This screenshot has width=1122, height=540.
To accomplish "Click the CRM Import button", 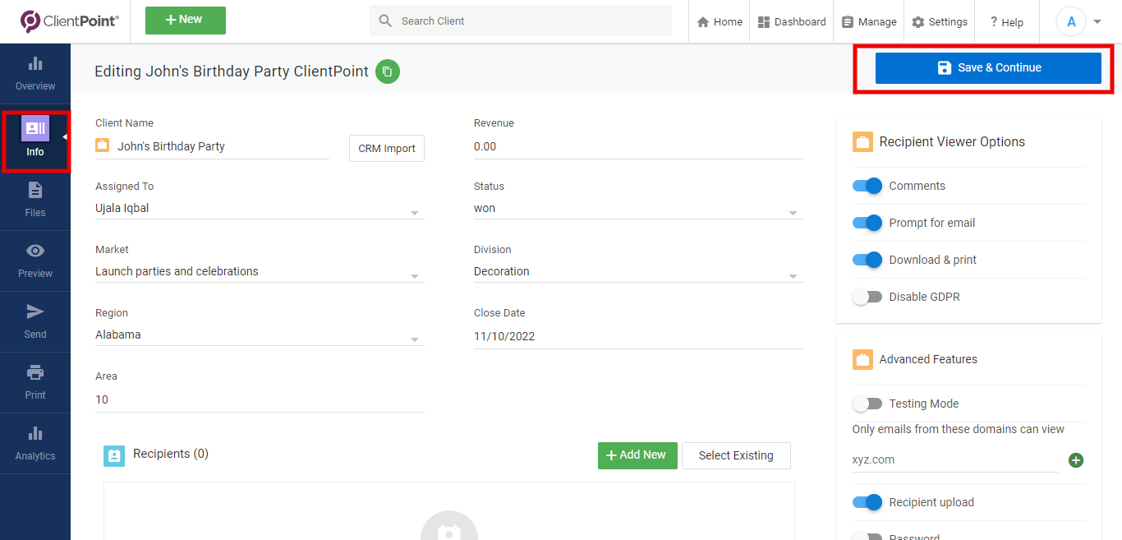I will (386, 148).
